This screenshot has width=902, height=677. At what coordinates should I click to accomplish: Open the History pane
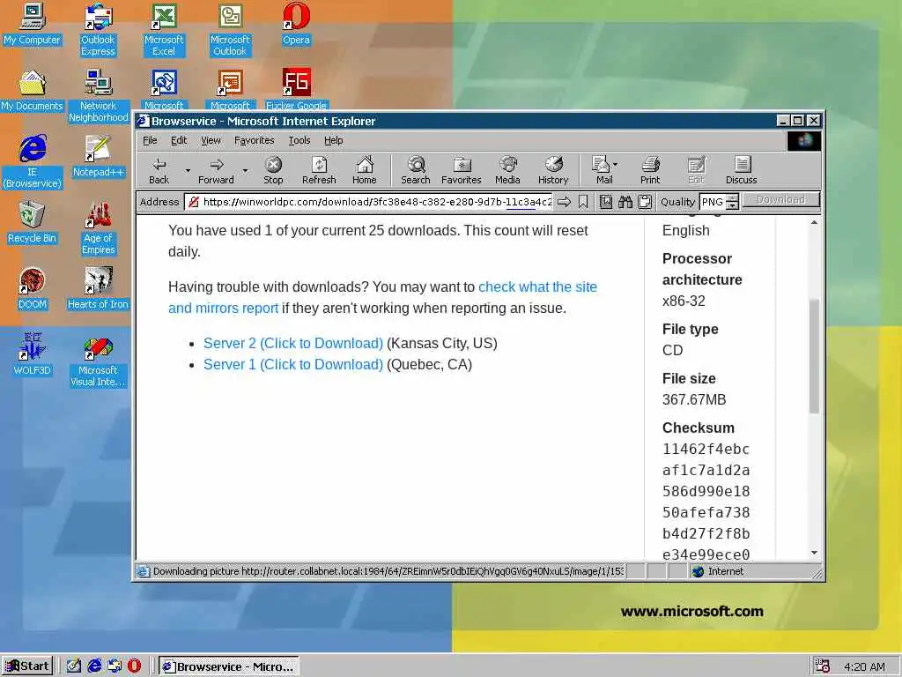[553, 171]
